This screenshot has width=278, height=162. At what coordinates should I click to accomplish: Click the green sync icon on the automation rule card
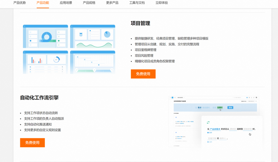coord(208,122)
